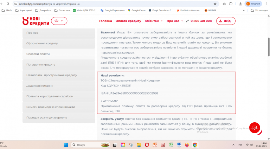The image size is (270, 149).
Task: Click the Вхід login button
Action: coord(226,21)
